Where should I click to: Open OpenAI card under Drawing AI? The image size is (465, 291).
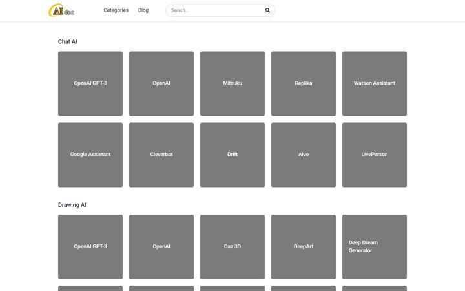161,247
